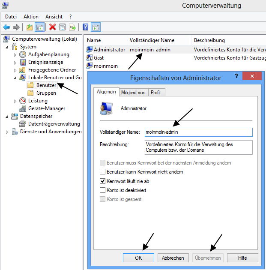Open the Ansicht menu

point(54,17)
